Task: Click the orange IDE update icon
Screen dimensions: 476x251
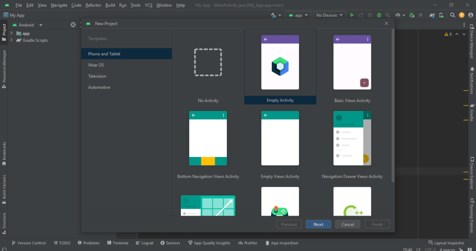Action: pos(462,15)
